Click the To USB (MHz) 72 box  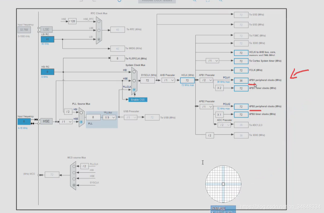pos(152,117)
